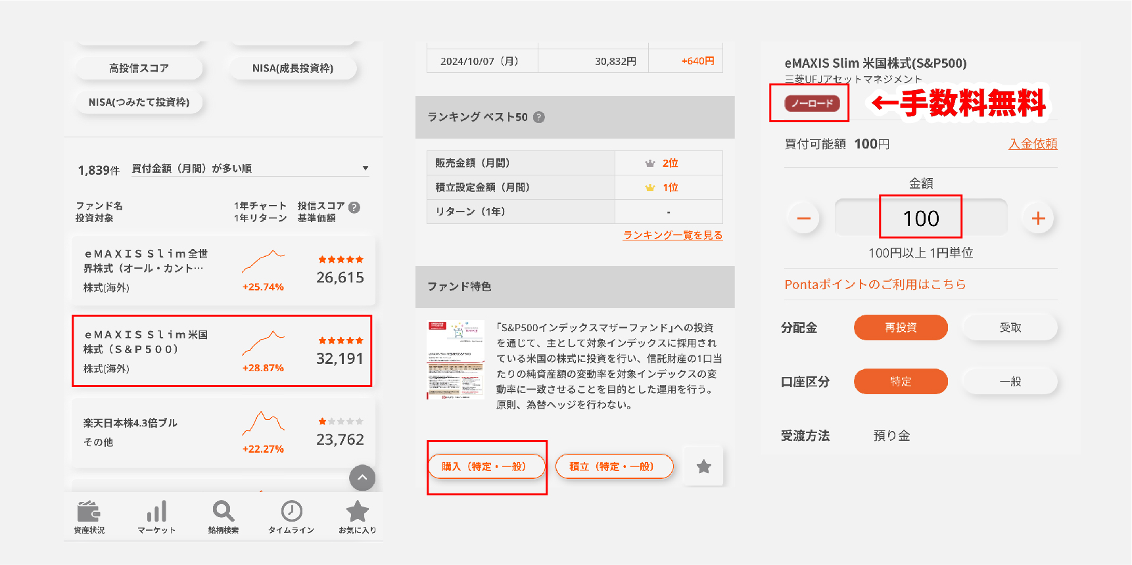This screenshot has width=1132, height=565.
Task: Open the Pontaポイントのご利用はこちら link
Action: [875, 284]
